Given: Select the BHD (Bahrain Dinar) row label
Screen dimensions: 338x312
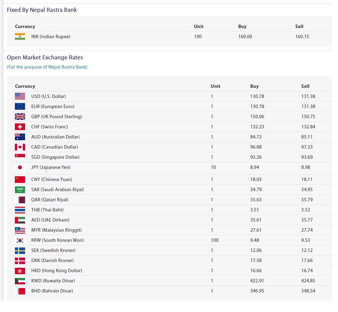Looking at the screenshot, I should (x=52, y=291).
